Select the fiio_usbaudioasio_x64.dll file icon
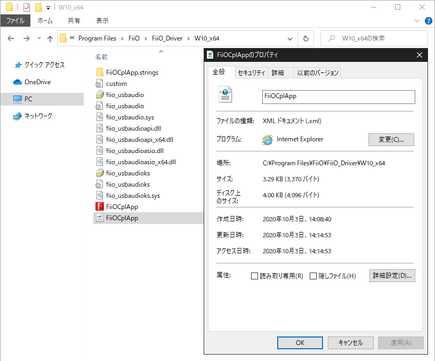435x361 pixels. point(100,162)
